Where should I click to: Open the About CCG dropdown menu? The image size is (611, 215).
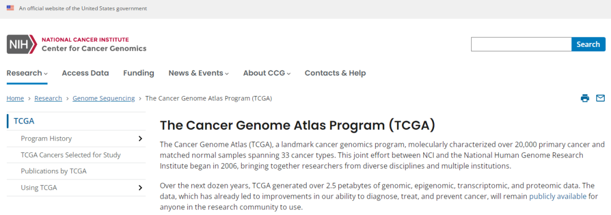[267, 73]
